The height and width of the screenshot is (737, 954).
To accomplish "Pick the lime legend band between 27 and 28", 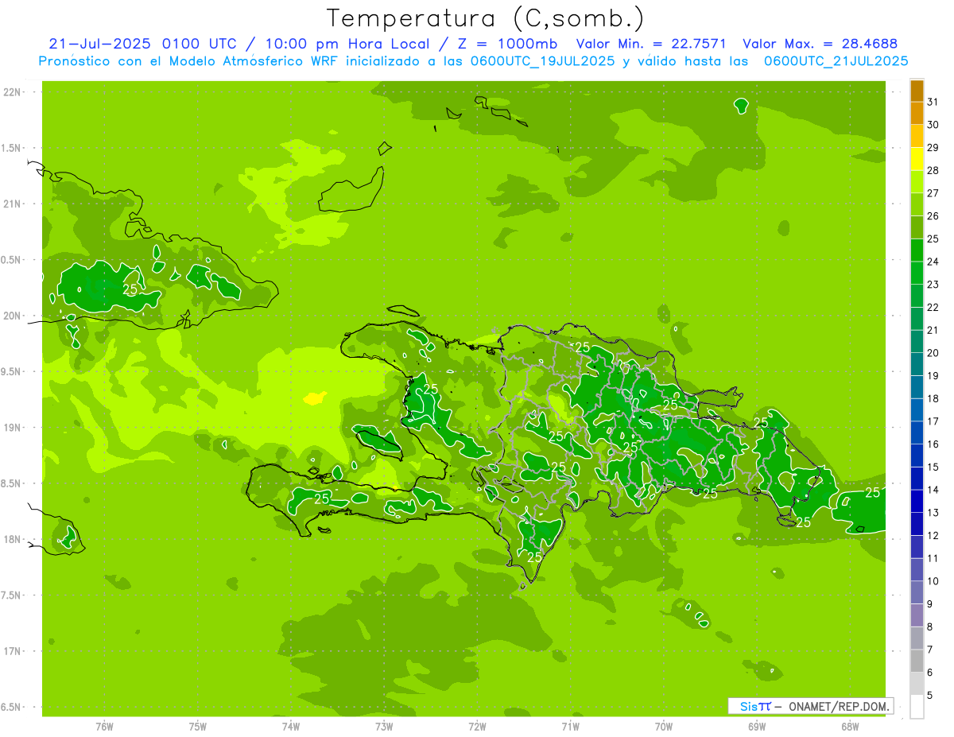I will click(x=917, y=182).
